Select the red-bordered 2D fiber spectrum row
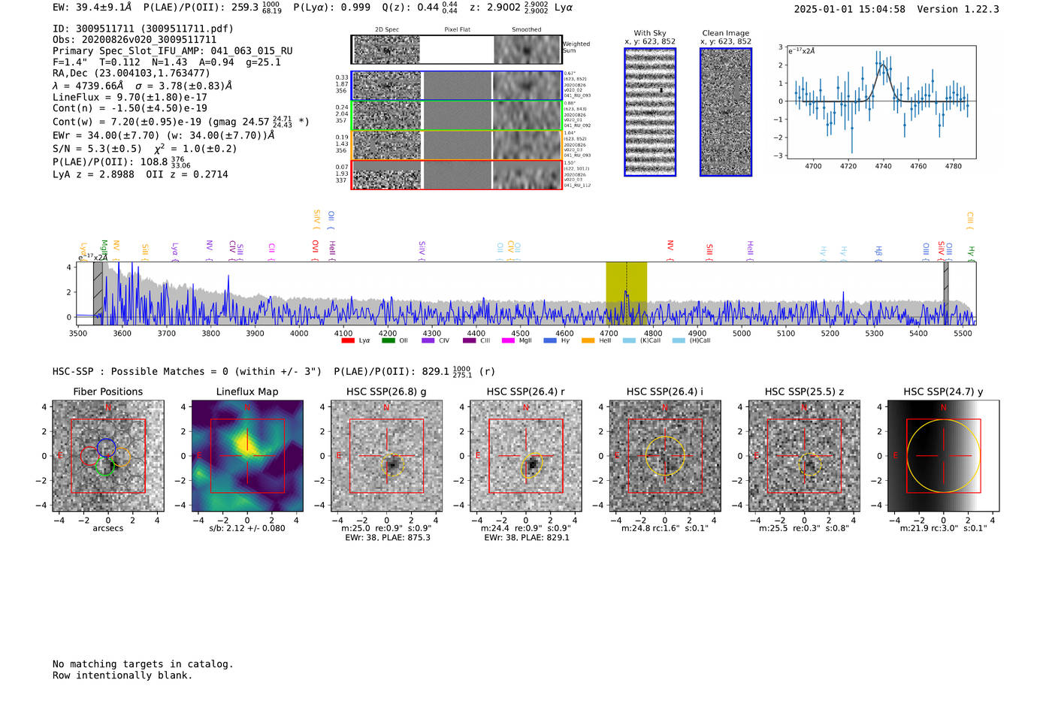The image size is (1052, 716). tap(457, 175)
